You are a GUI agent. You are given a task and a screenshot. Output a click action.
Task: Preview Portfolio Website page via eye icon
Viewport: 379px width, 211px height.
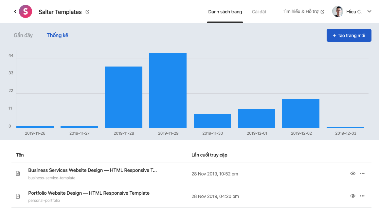(353, 196)
